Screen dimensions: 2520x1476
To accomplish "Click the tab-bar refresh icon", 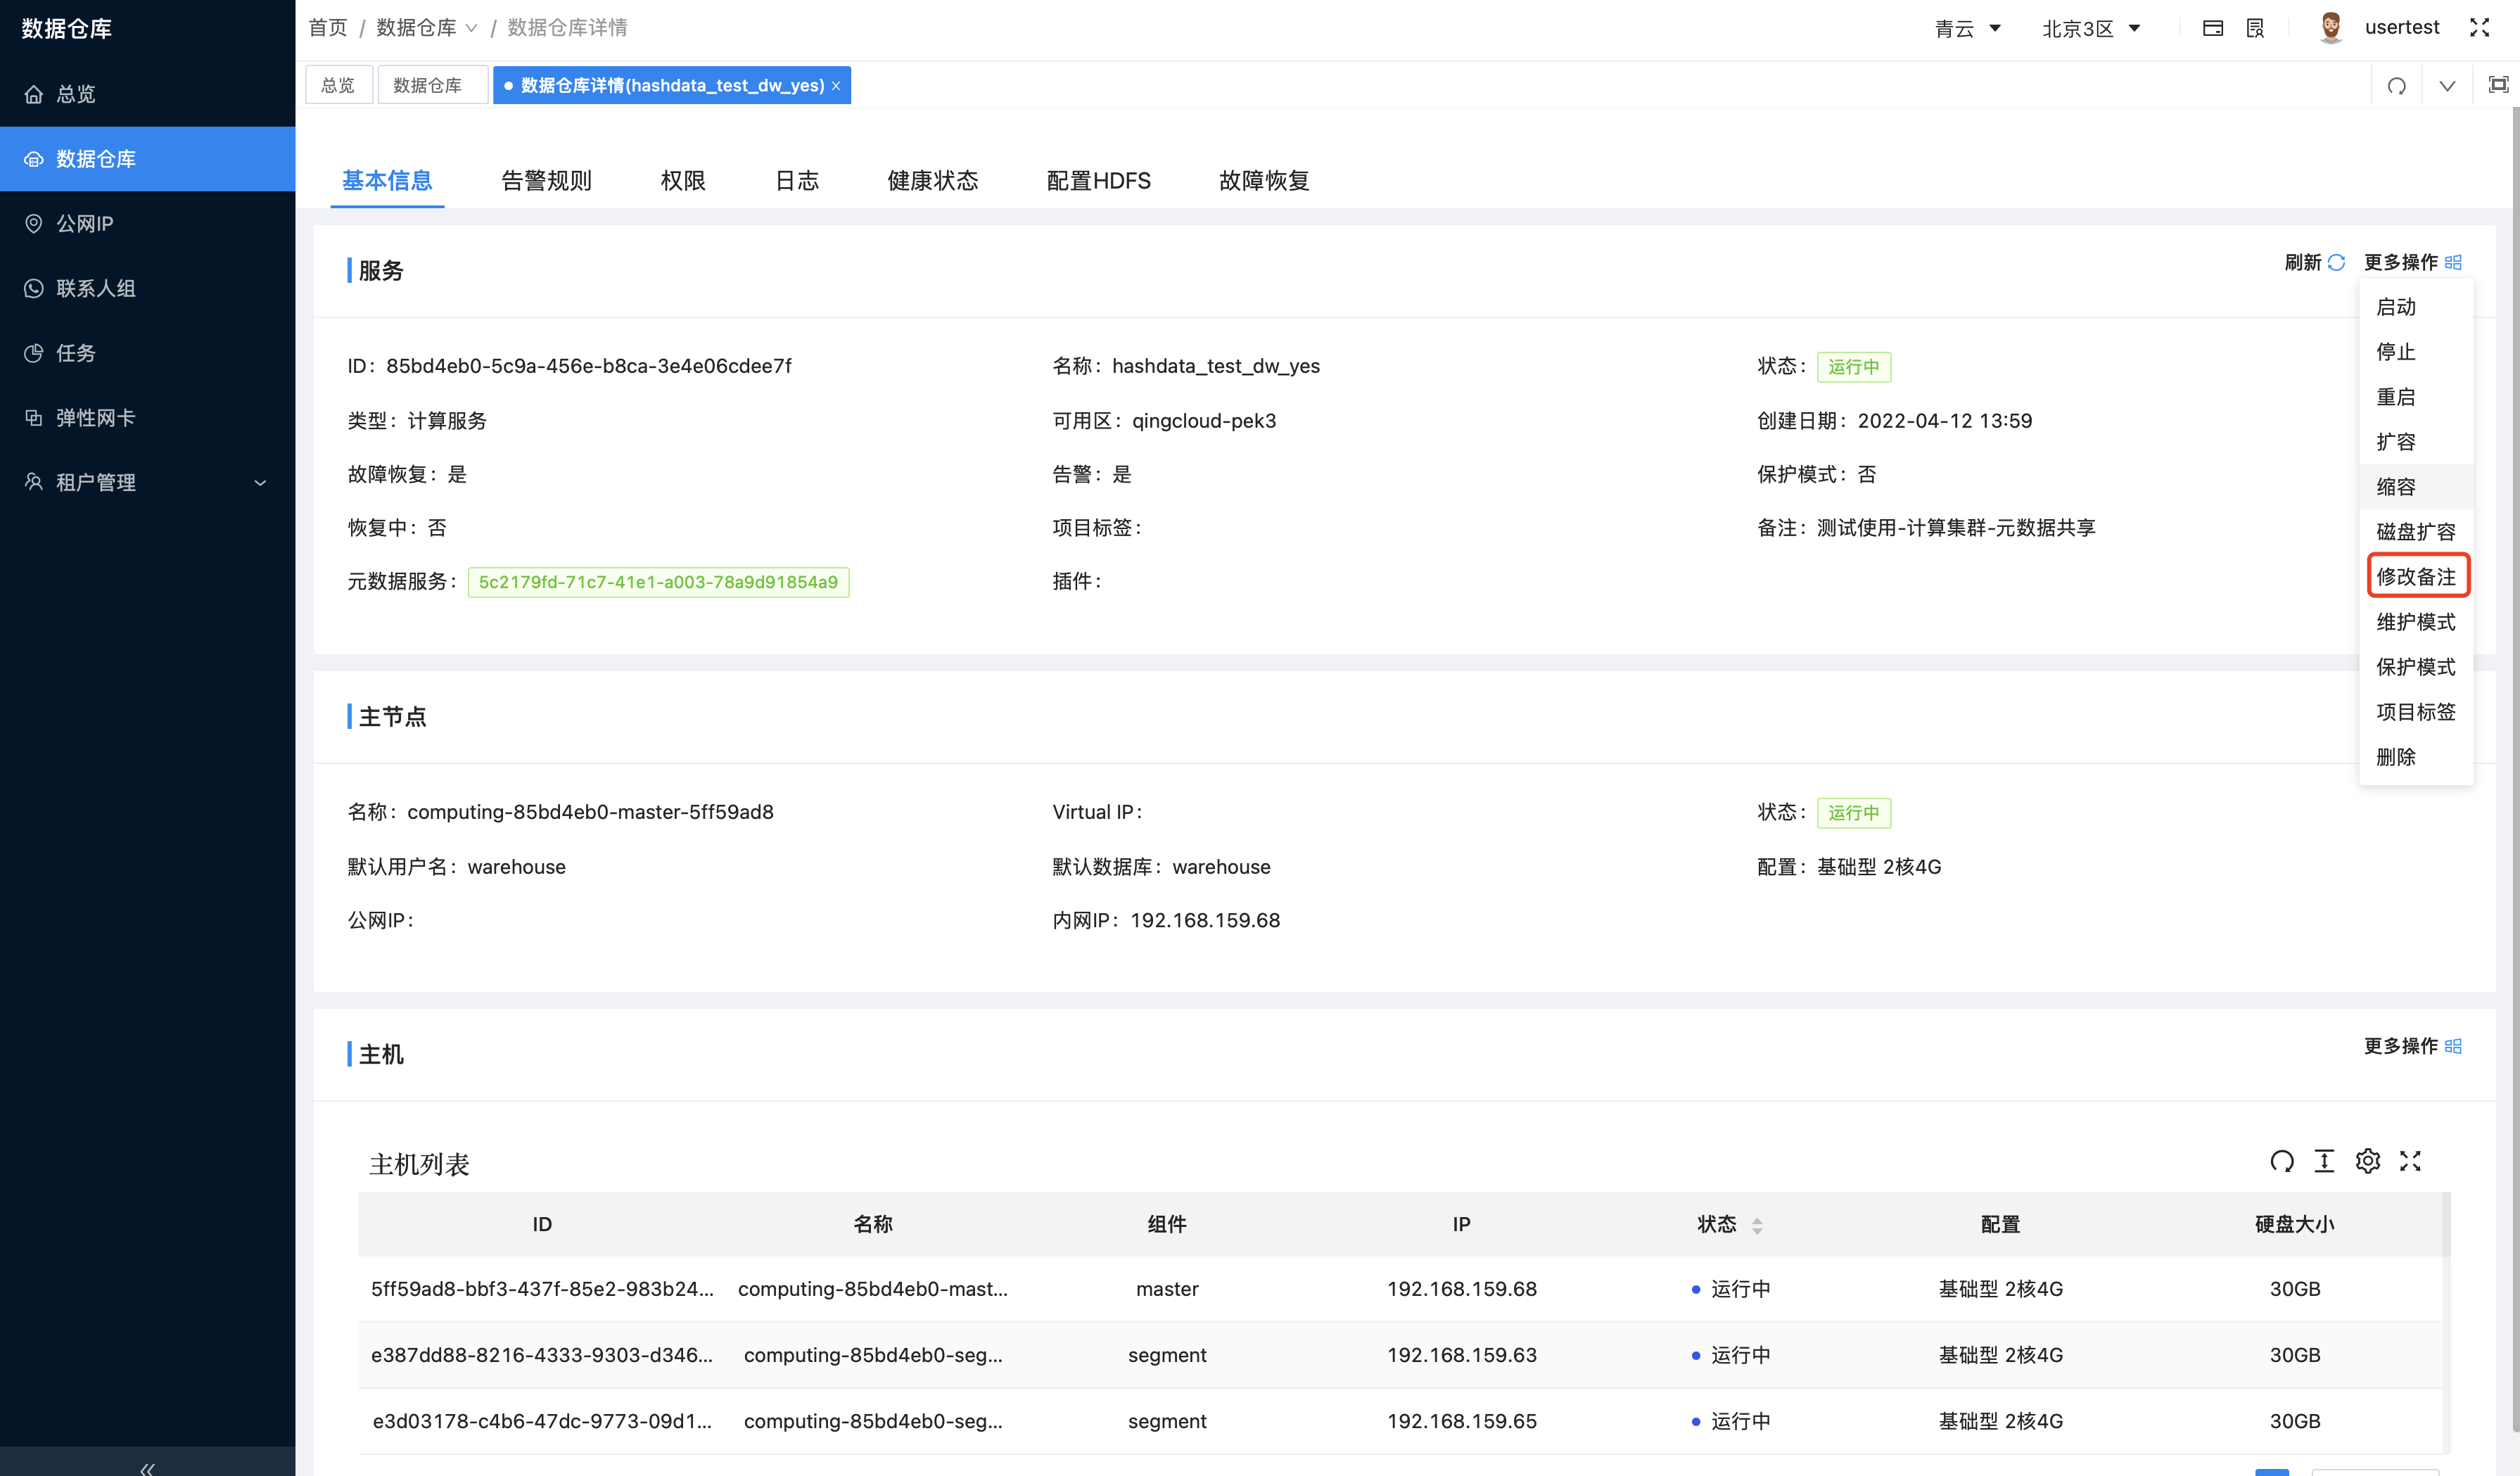I will point(2396,86).
